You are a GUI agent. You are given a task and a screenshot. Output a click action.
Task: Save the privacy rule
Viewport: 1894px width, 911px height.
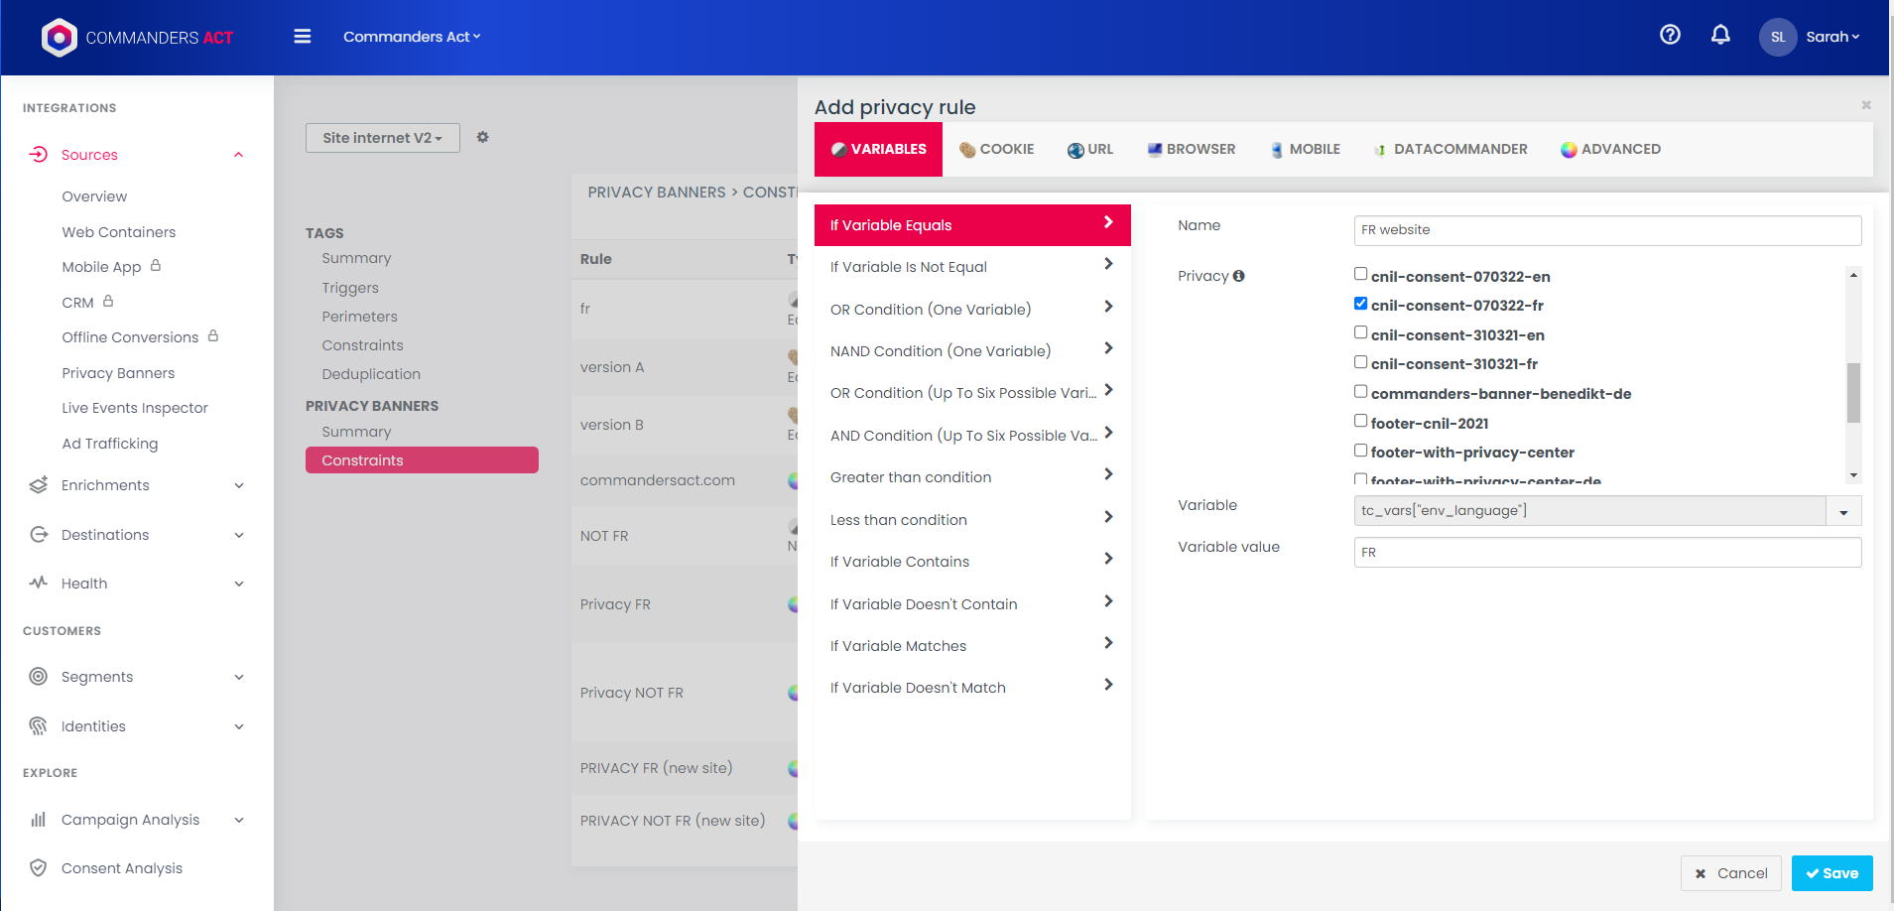(x=1831, y=873)
